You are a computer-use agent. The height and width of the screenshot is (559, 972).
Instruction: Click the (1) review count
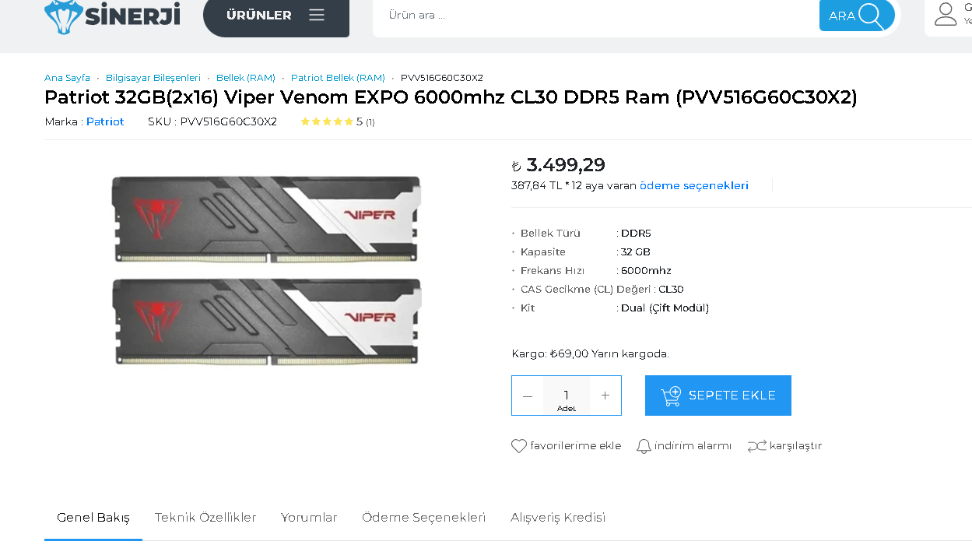[370, 122]
